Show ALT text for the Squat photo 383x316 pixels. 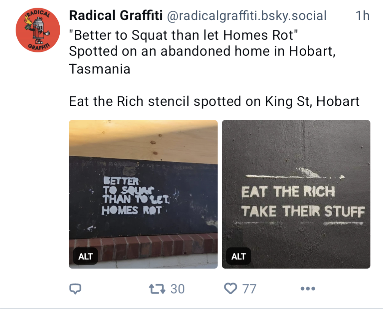[x=86, y=256]
